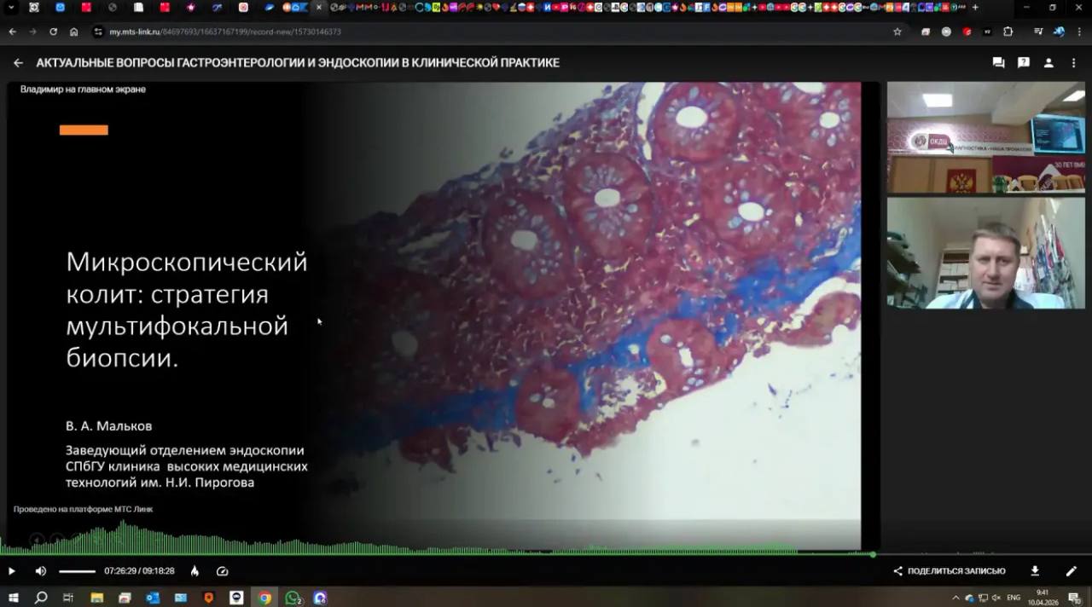Open WhatsApp from the Windows taskbar

293,598
